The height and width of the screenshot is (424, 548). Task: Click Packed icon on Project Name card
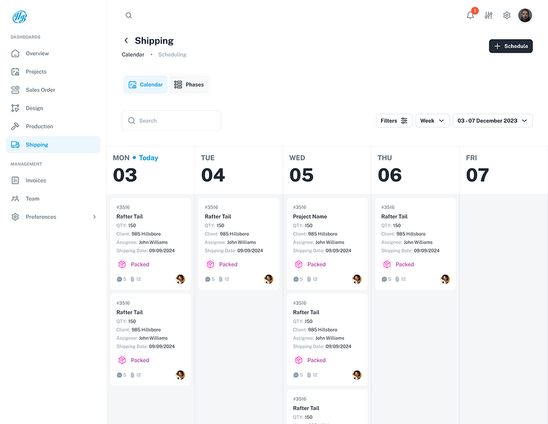coord(299,264)
